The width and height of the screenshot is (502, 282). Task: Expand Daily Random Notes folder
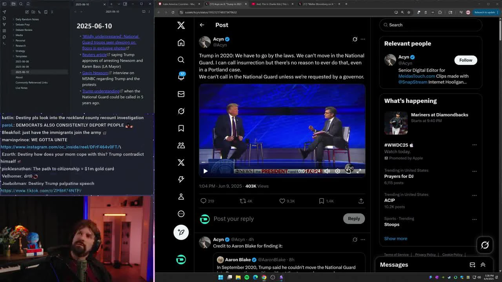point(27,19)
